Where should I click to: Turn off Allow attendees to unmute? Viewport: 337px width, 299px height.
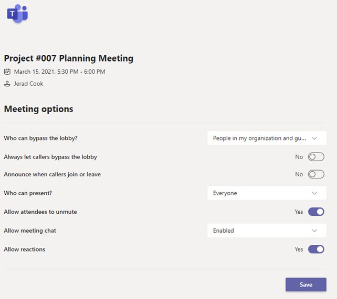(x=316, y=212)
